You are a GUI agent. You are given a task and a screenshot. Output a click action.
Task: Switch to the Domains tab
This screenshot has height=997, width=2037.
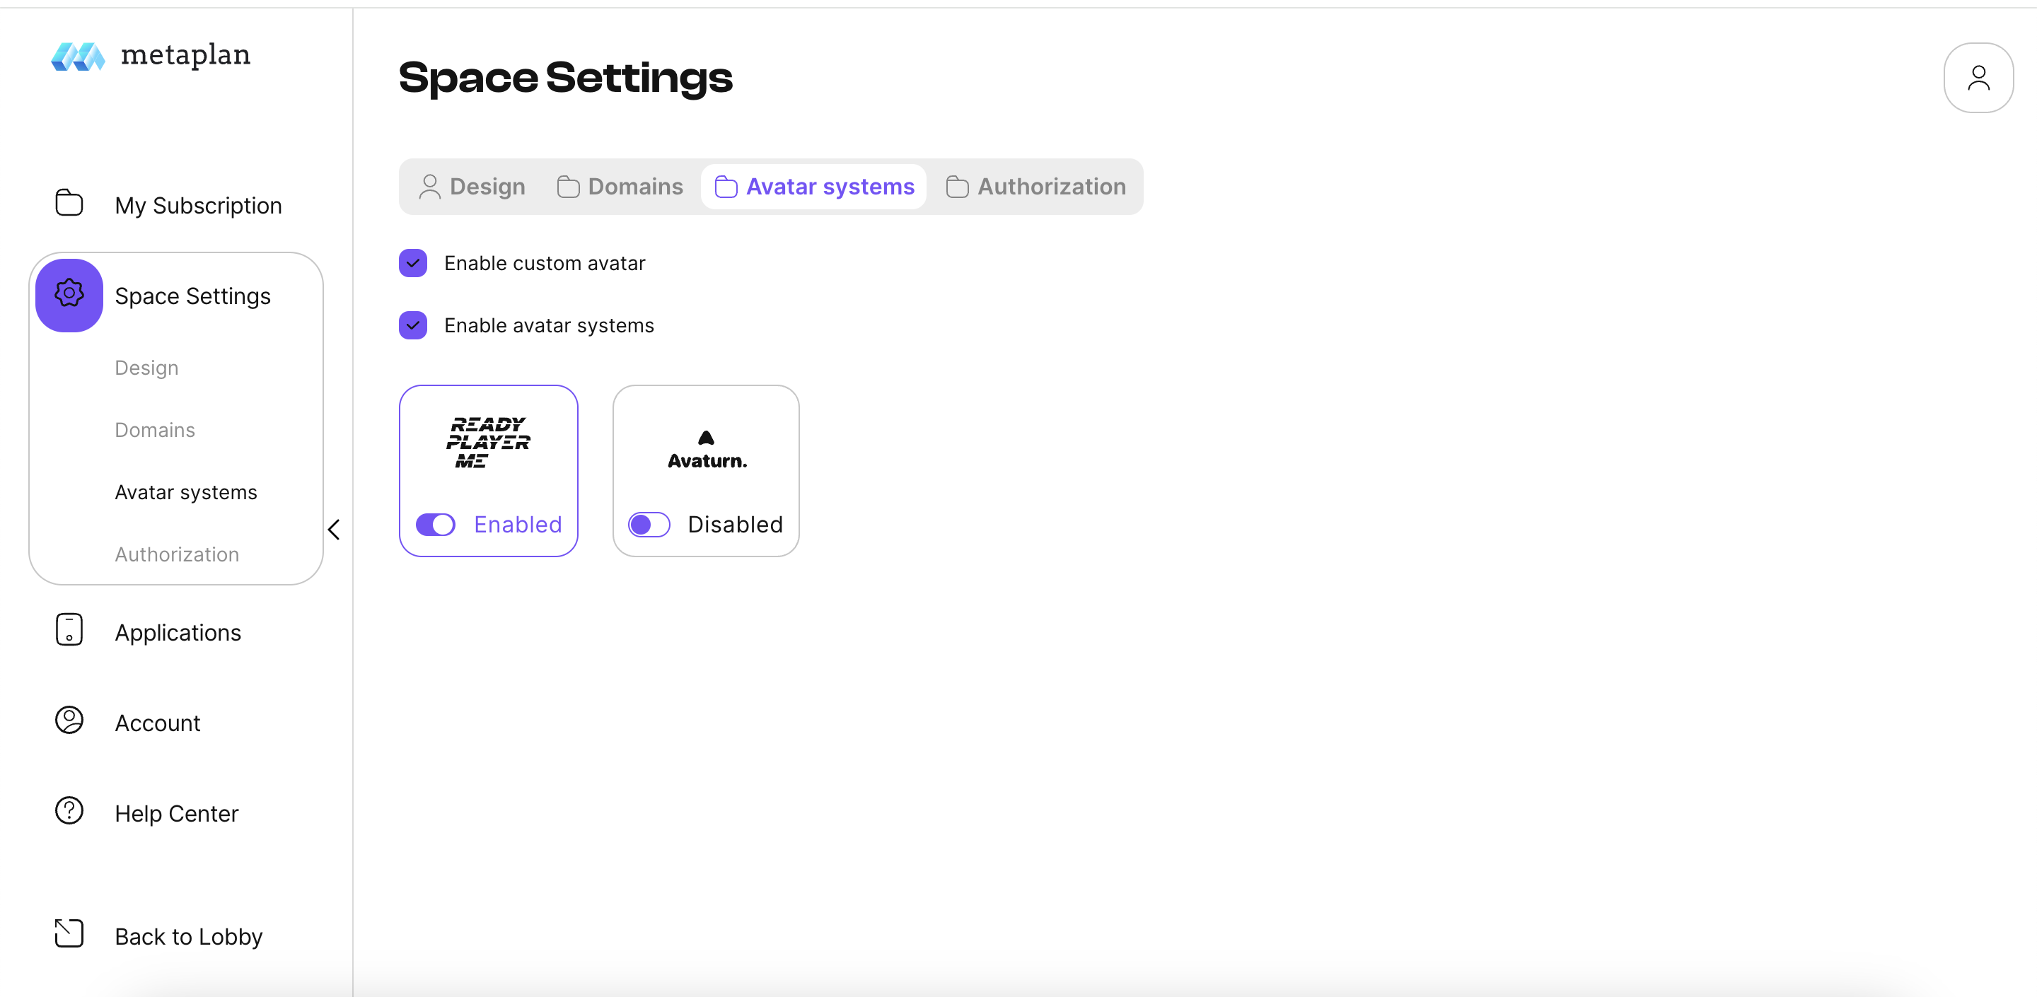click(620, 187)
